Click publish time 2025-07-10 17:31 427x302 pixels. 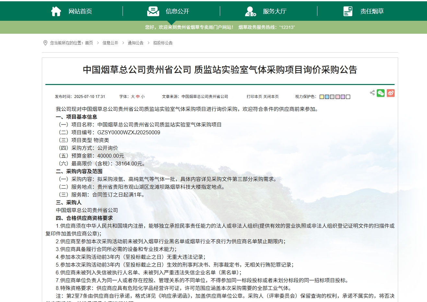[x=89, y=97]
